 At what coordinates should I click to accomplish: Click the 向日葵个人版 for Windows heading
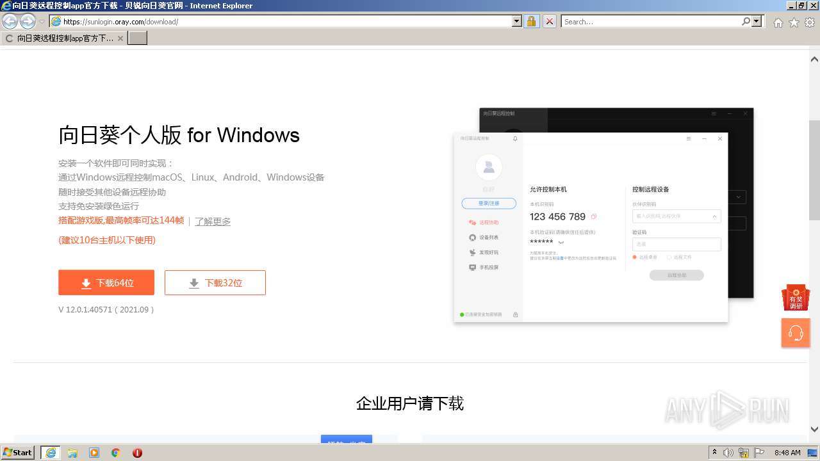pyautogui.click(x=179, y=135)
